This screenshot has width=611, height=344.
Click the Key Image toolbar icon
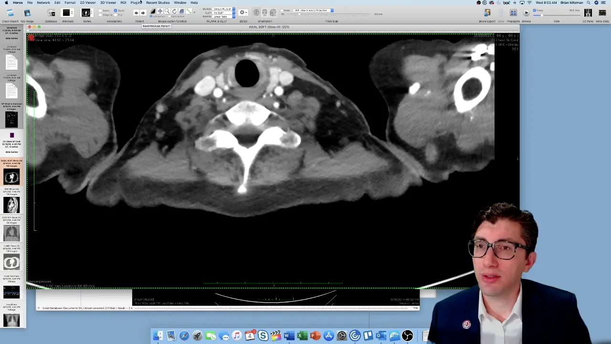click(27, 13)
